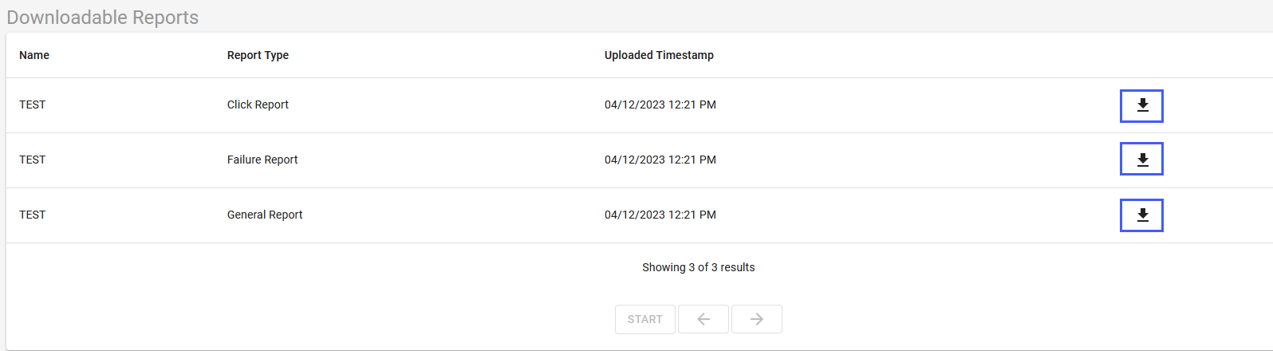This screenshot has height=351, width=1273.
Task: Click the Name column header
Action: tap(34, 55)
